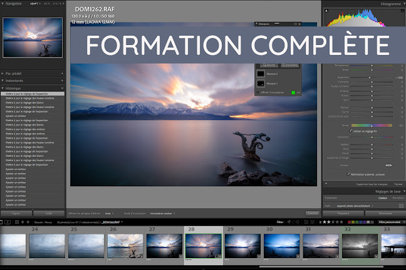Image resolution: width=406 pixels, height=270 pixels.
Task: Show the second monitor window icon
Action: tap(8, 222)
